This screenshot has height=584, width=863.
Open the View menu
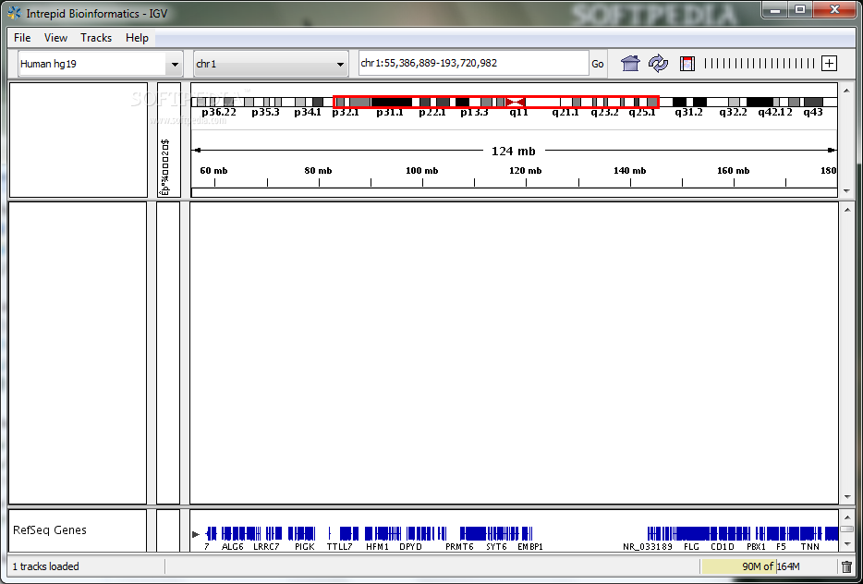pos(55,38)
